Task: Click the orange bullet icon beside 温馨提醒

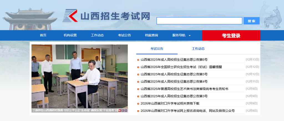Action: click(138, 67)
